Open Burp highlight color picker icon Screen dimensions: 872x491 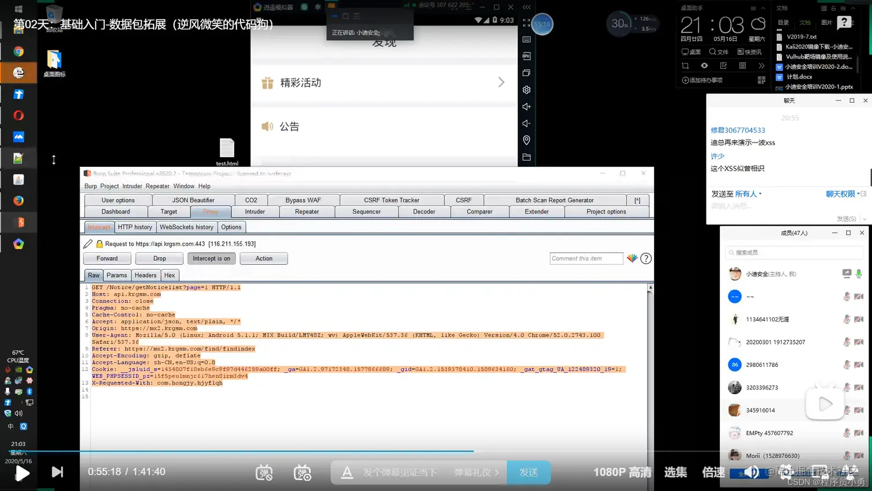point(632,258)
